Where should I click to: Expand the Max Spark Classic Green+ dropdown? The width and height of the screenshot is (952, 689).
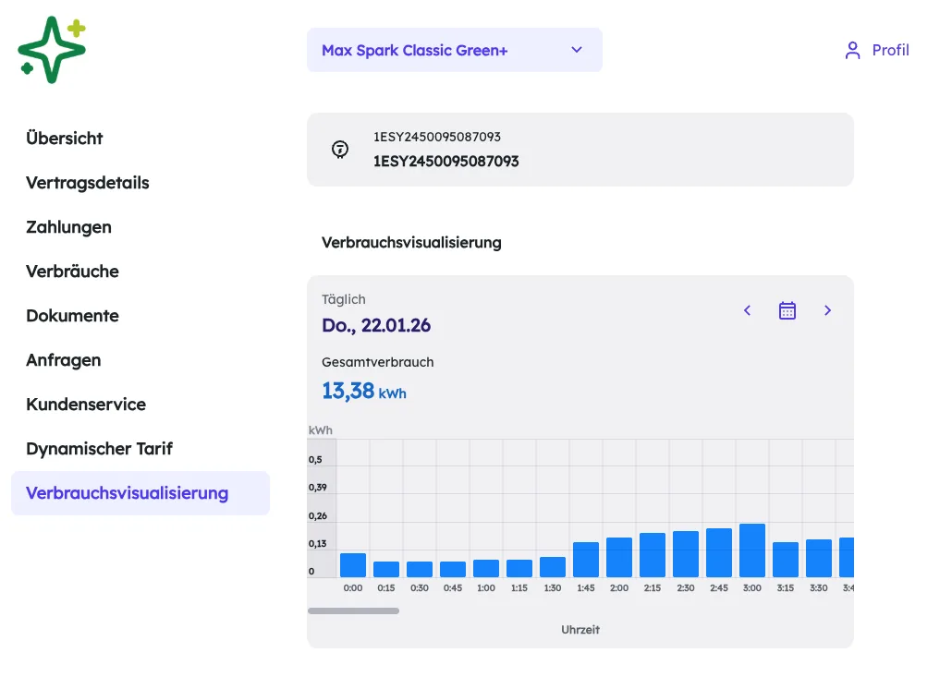pyautogui.click(x=454, y=50)
